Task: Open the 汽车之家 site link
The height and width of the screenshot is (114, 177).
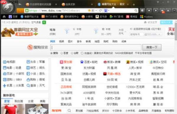Action: [x=135, y=80]
